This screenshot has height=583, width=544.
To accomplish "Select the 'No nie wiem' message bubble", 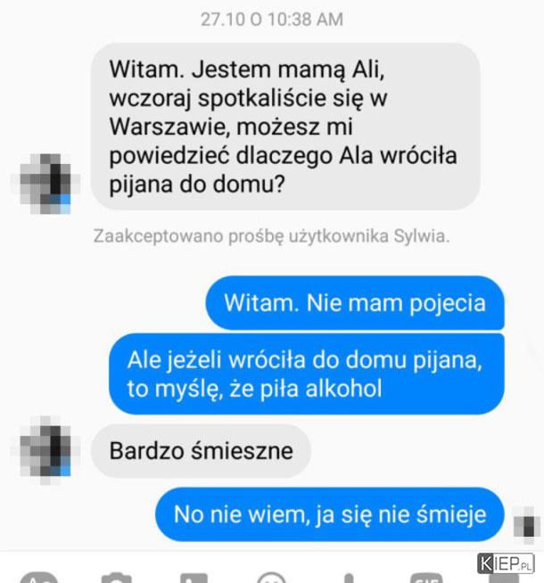I will coord(330,514).
